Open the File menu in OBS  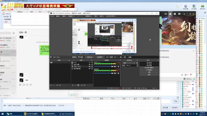(x=52, y=16)
